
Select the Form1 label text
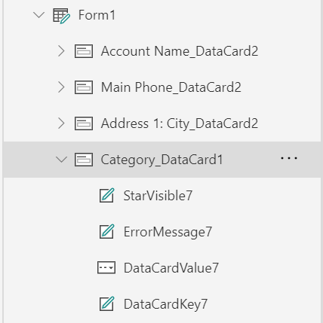[x=97, y=15]
